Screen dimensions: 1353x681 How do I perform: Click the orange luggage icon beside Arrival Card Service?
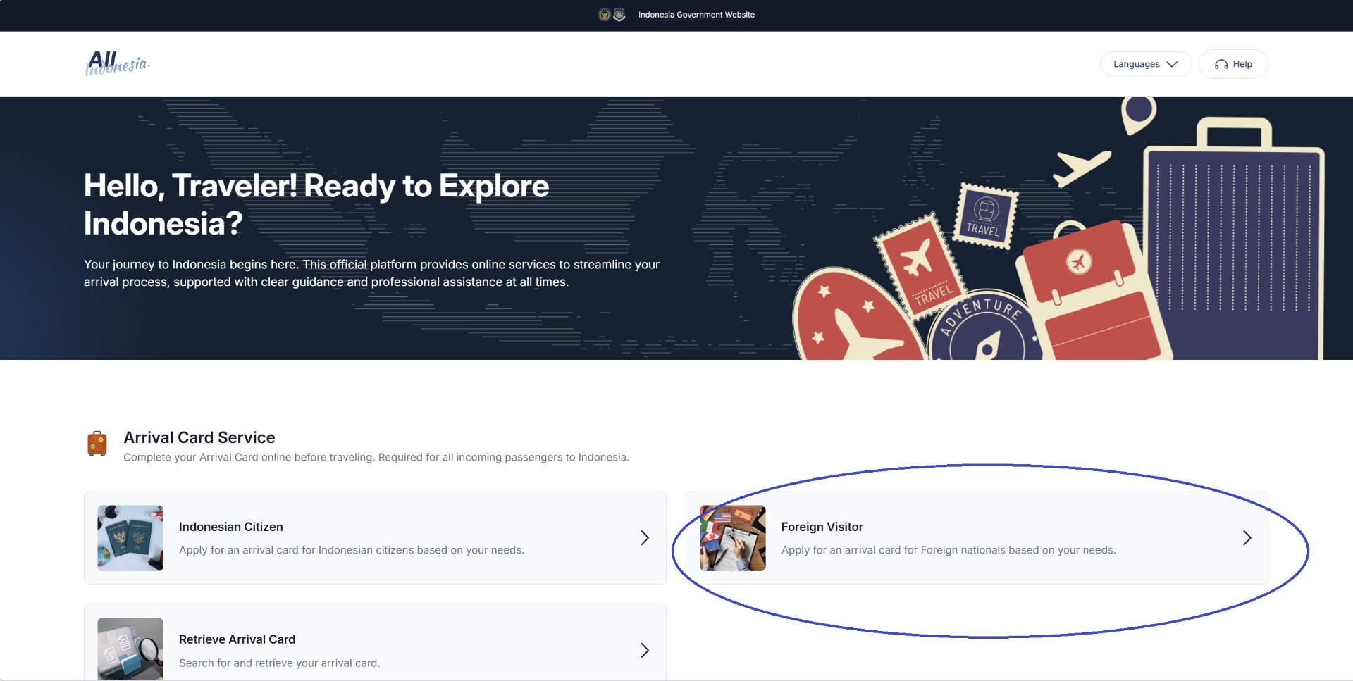pos(97,444)
